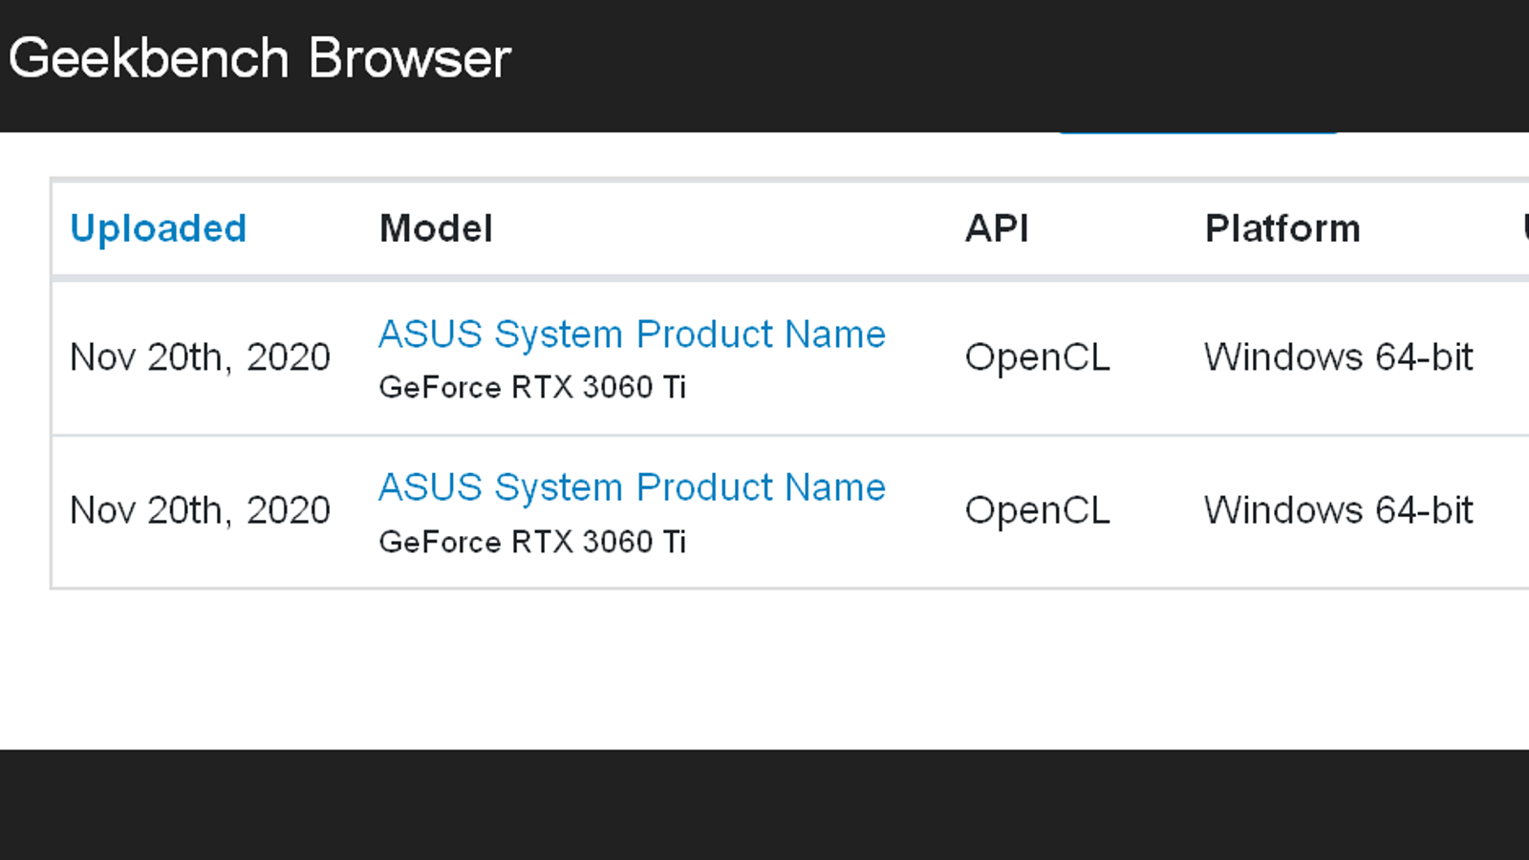Click the Geekbench Browser site title
This screenshot has width=1529, height=860.
[x=260, y=58]
